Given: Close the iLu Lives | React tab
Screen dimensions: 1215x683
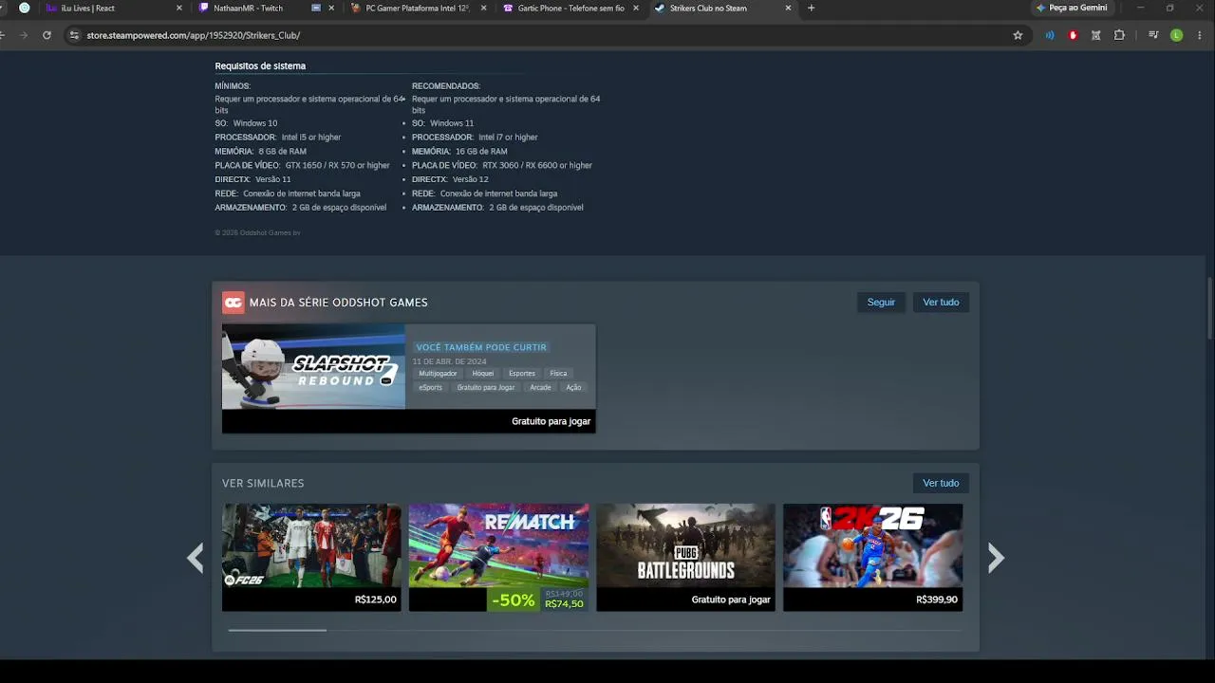Looking at the screenshot, I should 178,8.
